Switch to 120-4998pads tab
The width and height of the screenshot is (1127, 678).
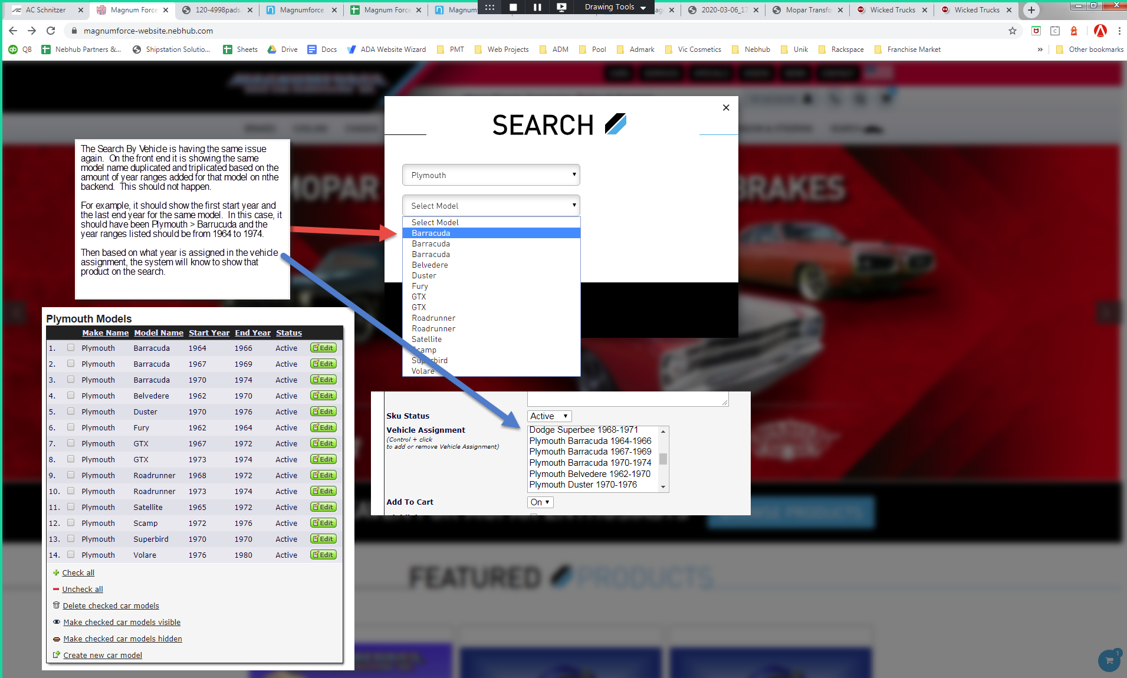click(x=218, y=10)
